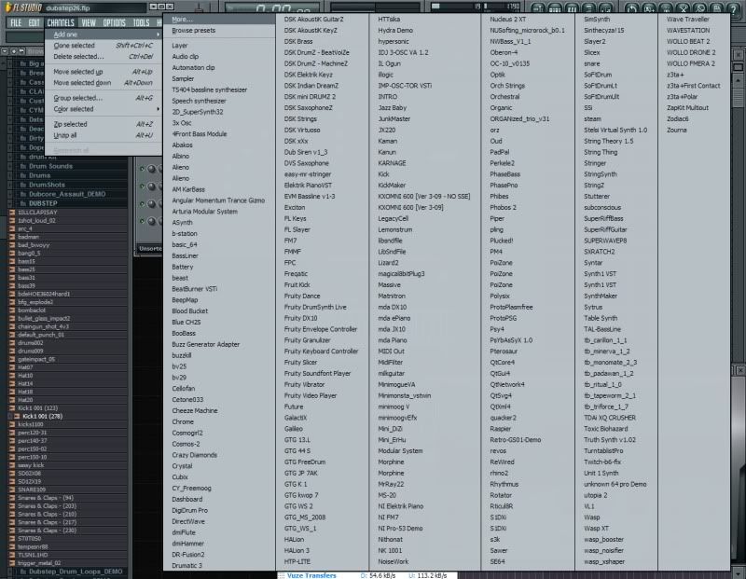Click the sample icon beside trigger_metal_02

tap(12, 563)
